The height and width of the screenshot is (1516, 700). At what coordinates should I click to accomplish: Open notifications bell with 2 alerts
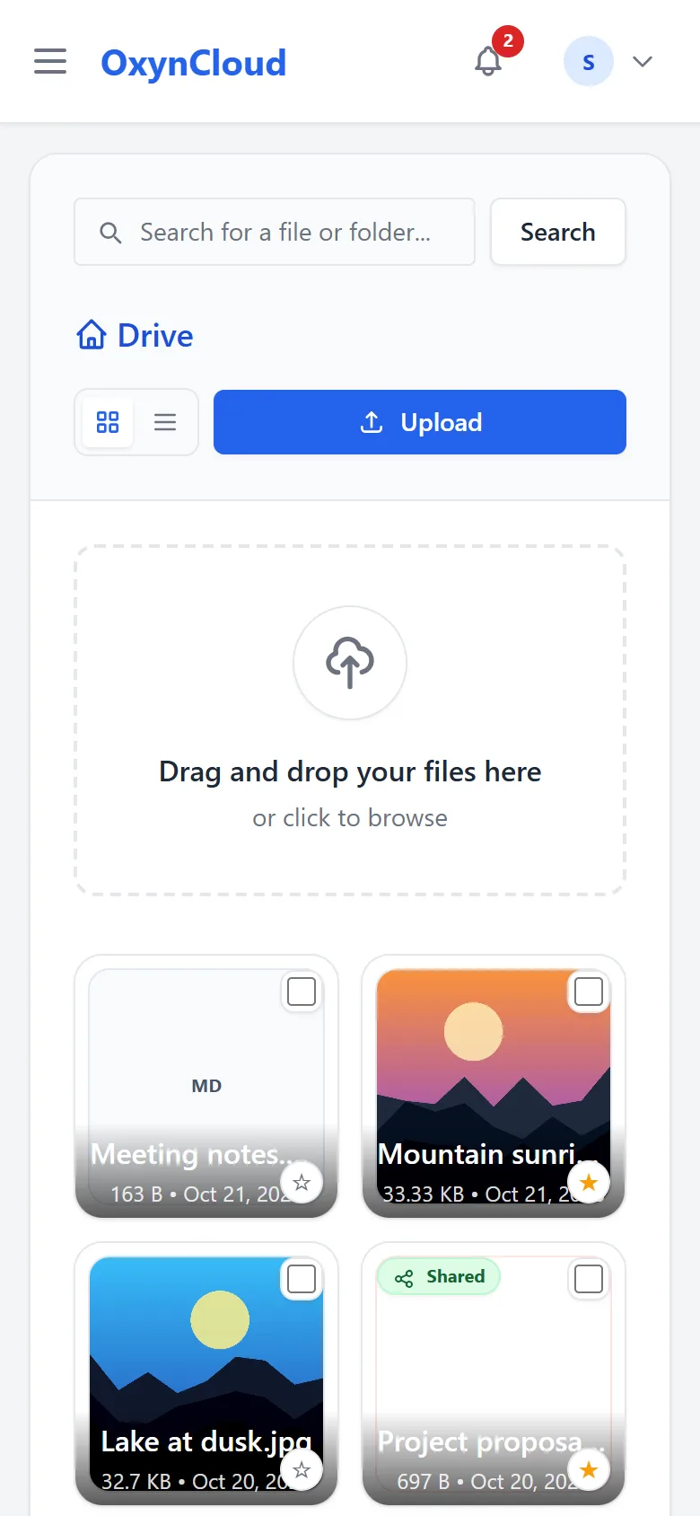(x=488, y=61)
